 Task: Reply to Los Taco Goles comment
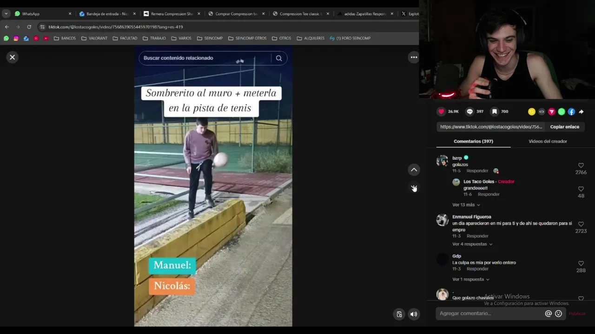[489, 194]
